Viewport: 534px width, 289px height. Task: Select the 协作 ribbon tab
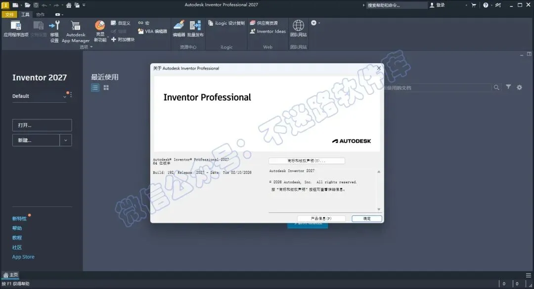(41, 15)
